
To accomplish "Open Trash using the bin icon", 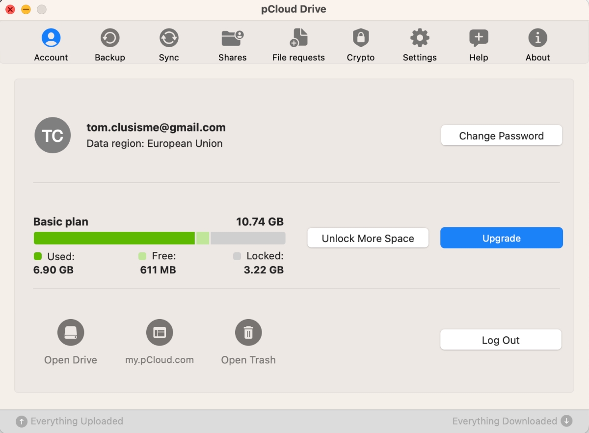I will (248, 333).
